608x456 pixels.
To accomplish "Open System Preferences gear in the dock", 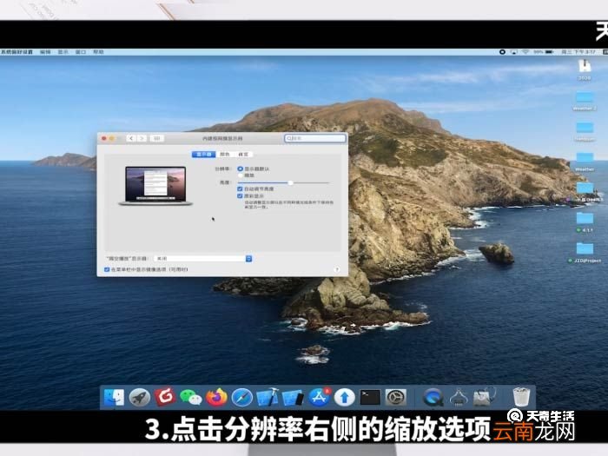I will [x=396, y=398].
